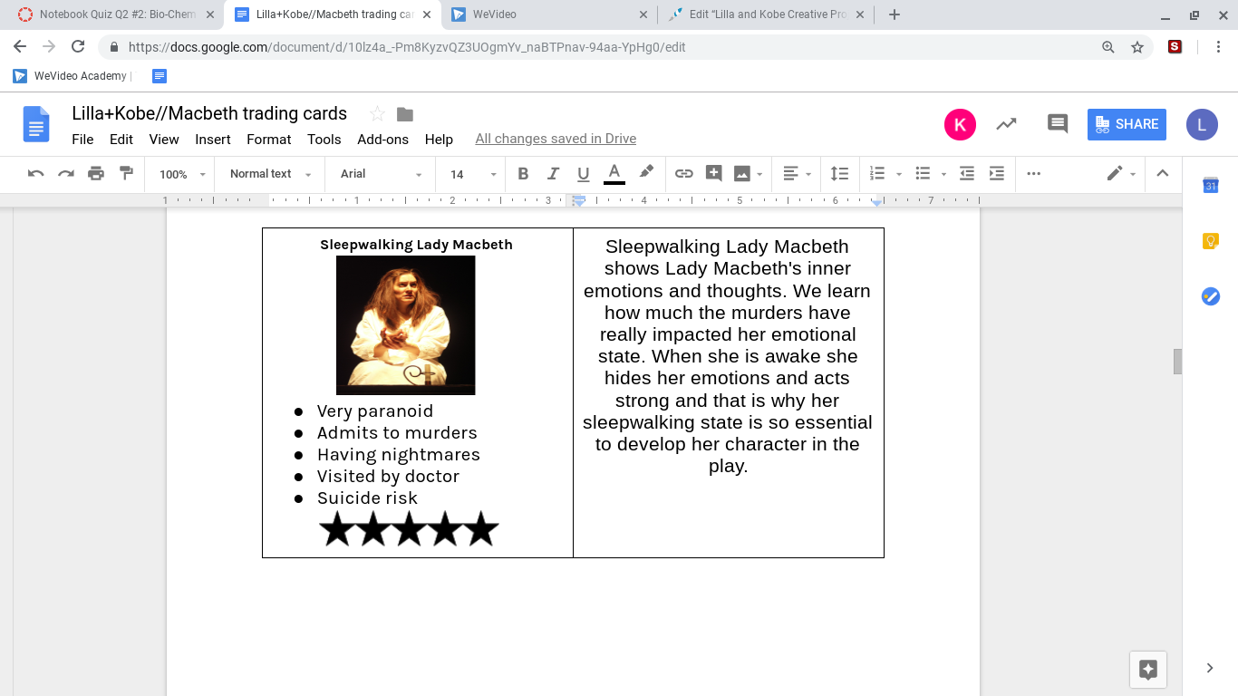Click the Add comment toolbar icon
This screenshot has width=1238, height=696.
pos(713,174)
